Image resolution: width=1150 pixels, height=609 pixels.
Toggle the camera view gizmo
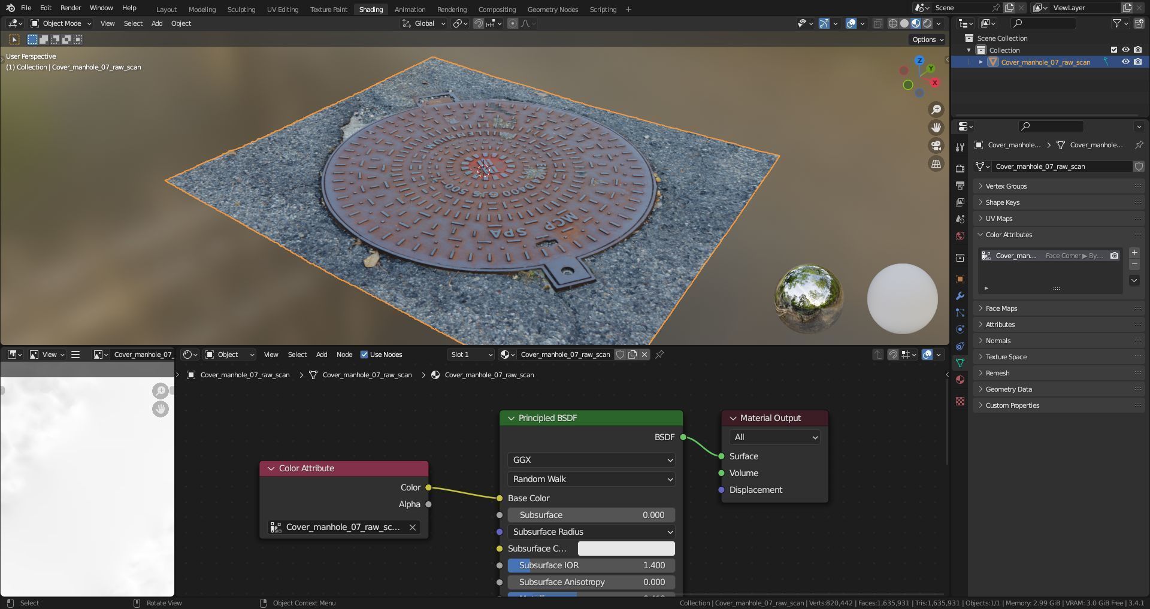pyautogui.click(x=936, y=146)
